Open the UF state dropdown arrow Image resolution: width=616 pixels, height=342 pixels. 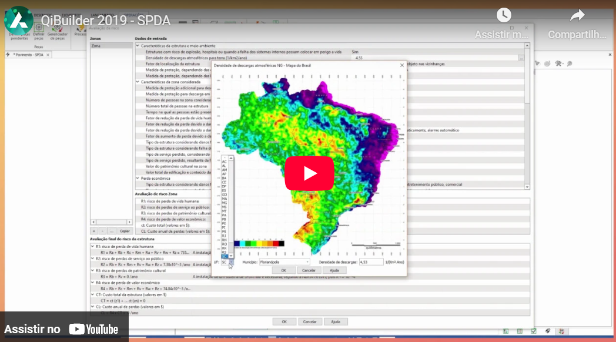(x=231, y=262)
